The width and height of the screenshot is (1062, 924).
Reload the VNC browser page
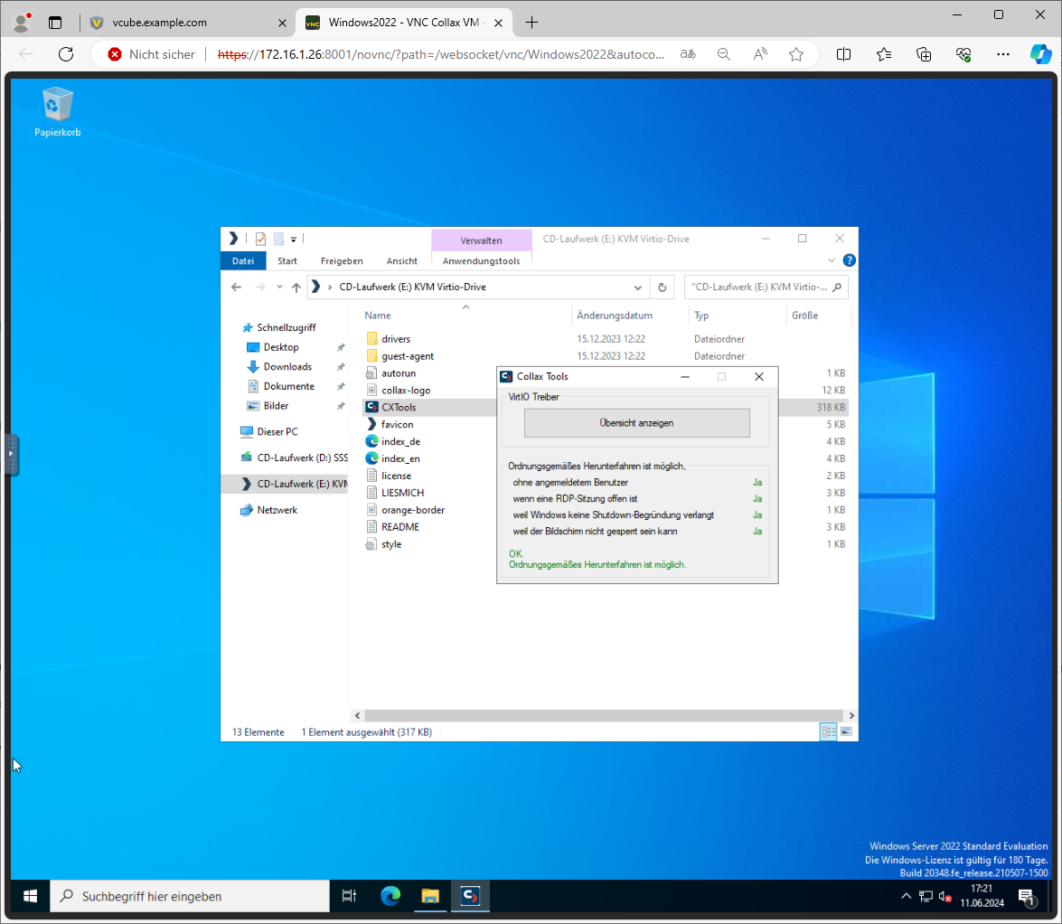[x=66, y=54]
